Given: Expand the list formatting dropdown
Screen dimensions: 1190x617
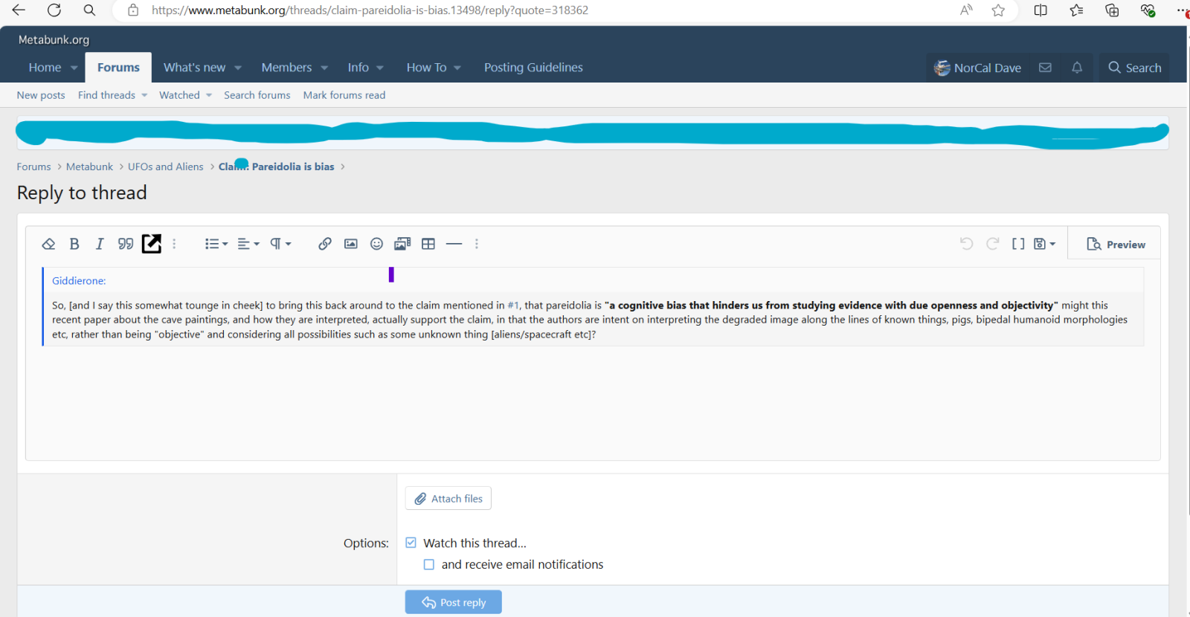Looking at the screenshot, I should point(216,244).
